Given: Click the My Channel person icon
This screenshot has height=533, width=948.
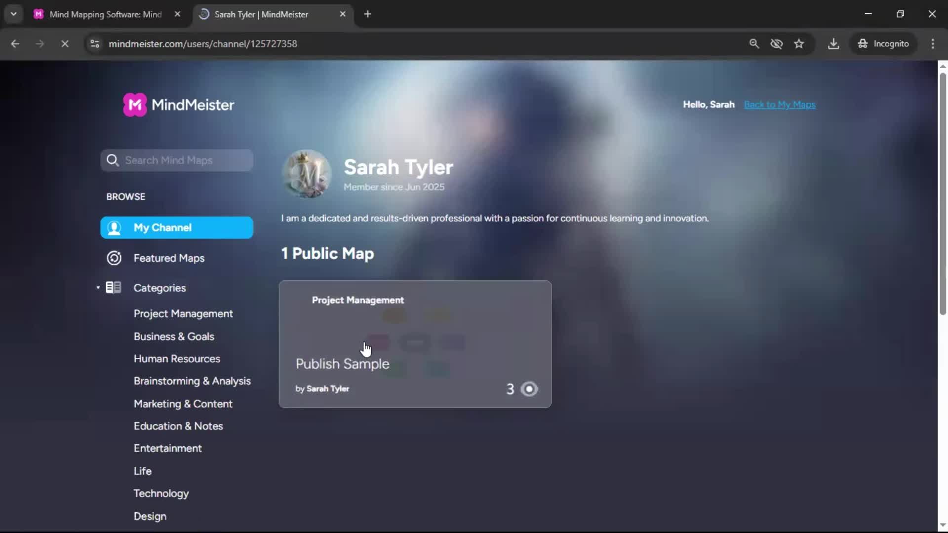Looking at the screenshot, I should click(114, 228).
